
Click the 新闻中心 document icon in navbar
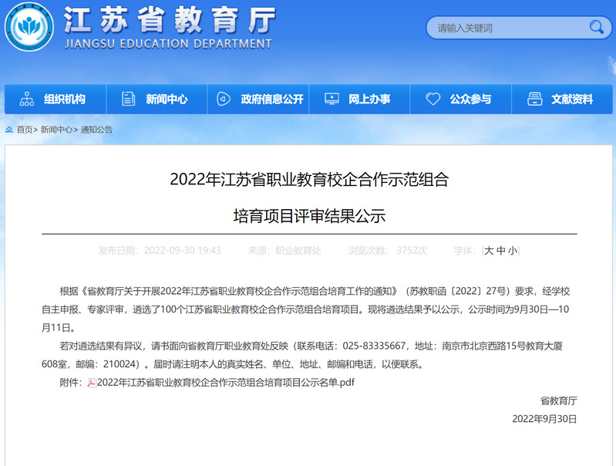(x=129, y=99)
